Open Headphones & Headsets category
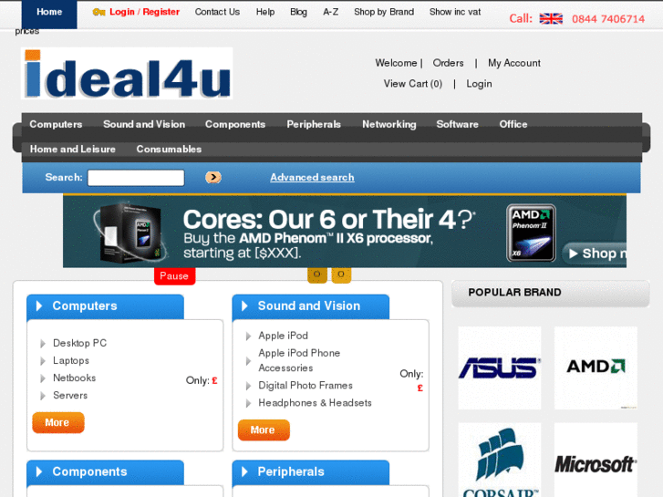 [315, 403]
